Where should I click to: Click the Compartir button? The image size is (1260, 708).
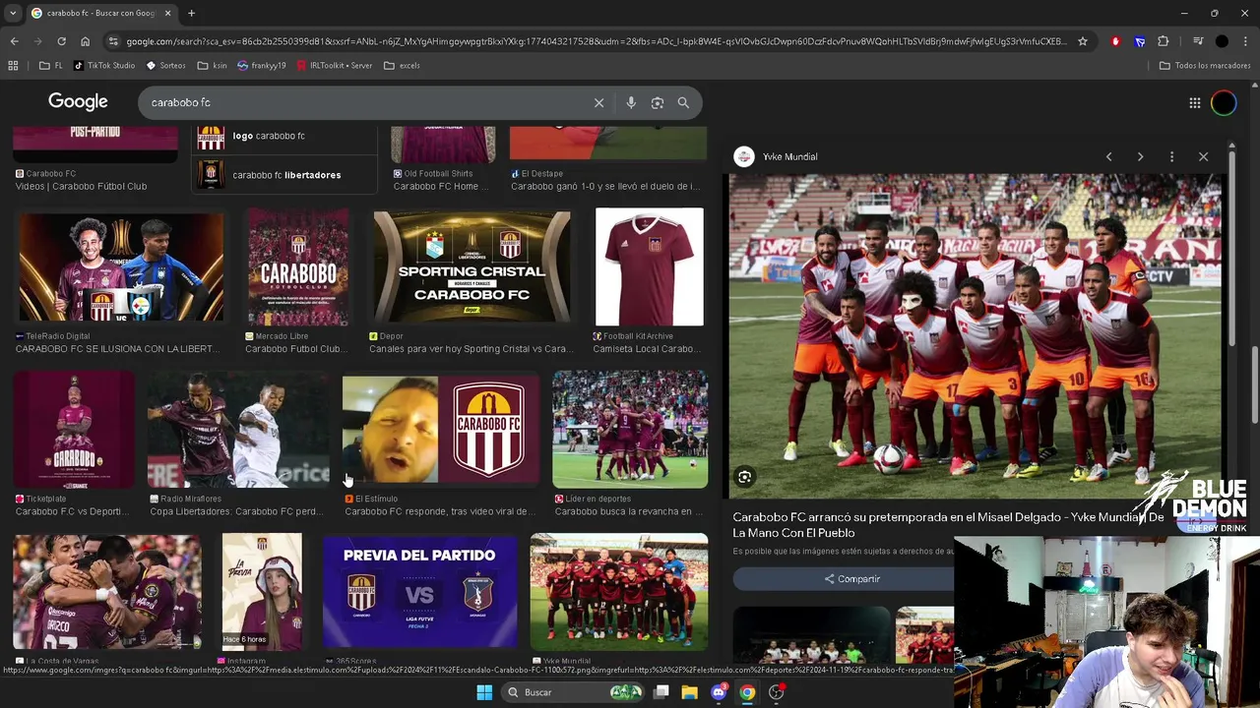coord(852,579)
